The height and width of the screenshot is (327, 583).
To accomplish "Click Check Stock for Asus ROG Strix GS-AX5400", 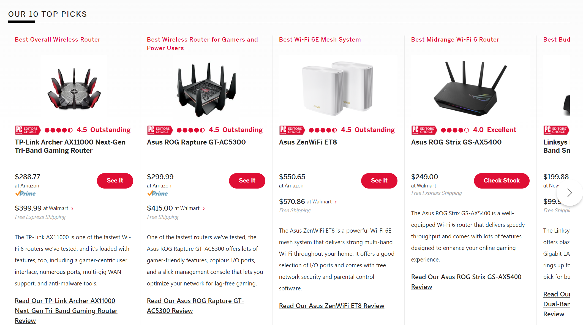I will coord(502,181).
